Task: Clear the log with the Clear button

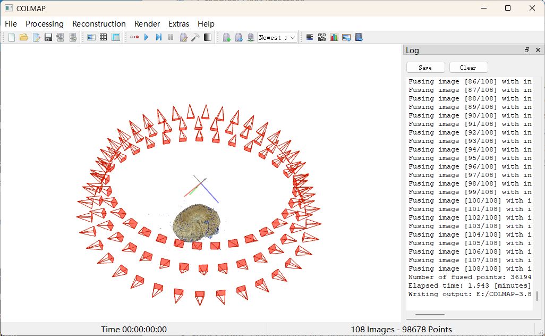Action: 468,68
